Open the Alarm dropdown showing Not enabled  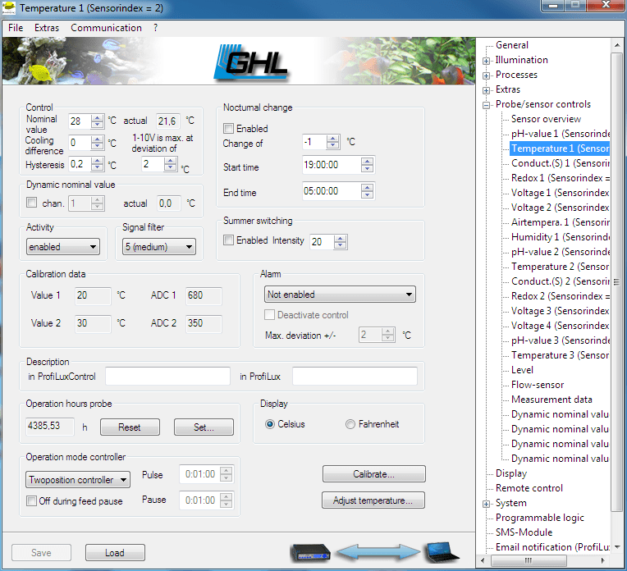(340, 295)
